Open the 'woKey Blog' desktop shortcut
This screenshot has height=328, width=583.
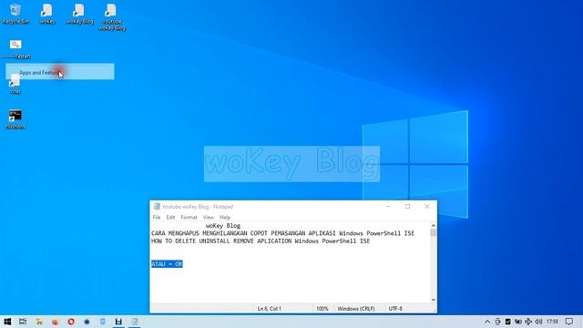[79, 15]
